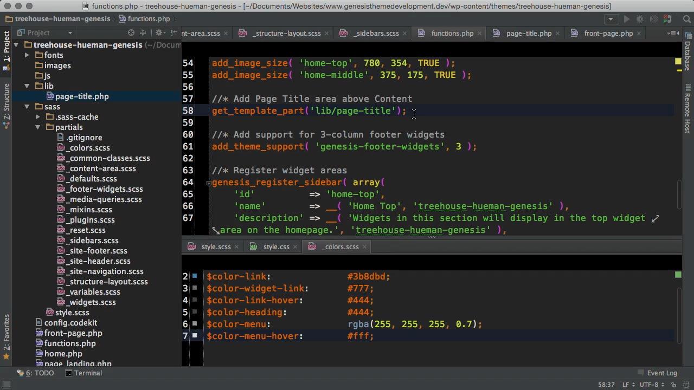Close the _colors.scss lower tab

364,246
